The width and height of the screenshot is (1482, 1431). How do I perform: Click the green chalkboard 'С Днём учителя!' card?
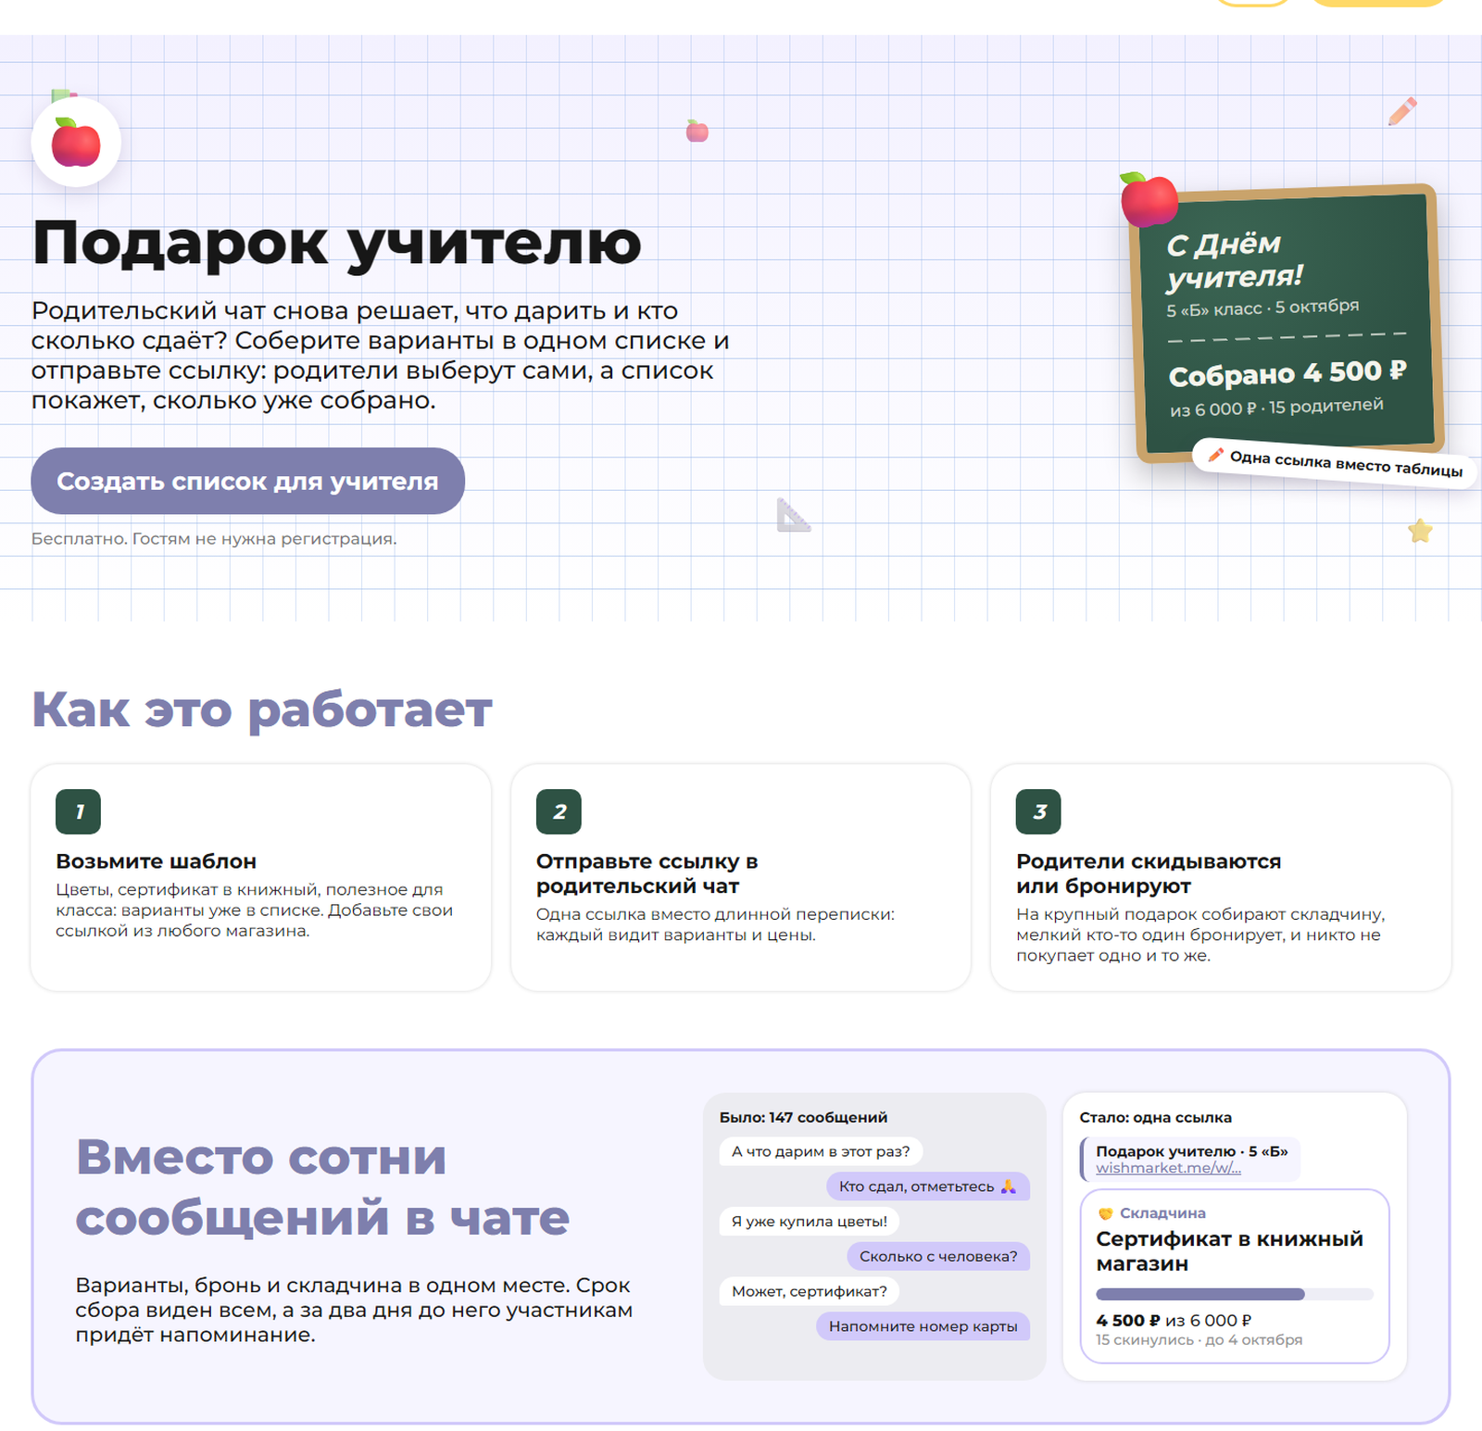click(x=1287, y=322)
